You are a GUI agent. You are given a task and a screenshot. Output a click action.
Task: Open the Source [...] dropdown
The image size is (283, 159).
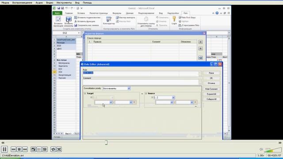pyautogui.click(x=173, y=97)
